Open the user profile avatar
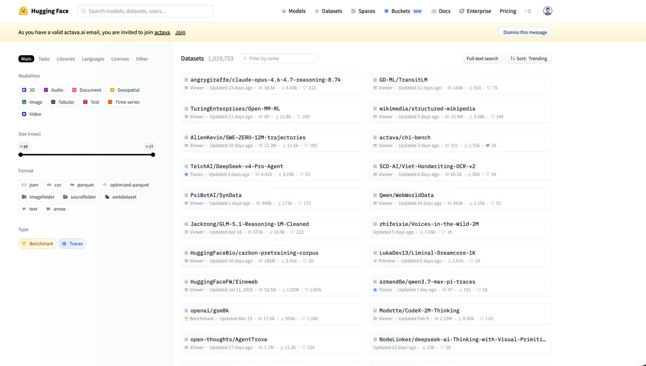The height and width of the screenshot is (366, 646). (547, 11)
